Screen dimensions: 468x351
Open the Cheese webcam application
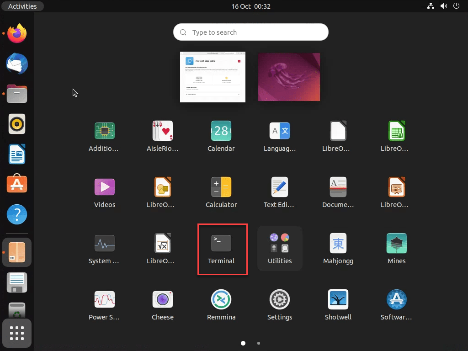tap(162, 299)
